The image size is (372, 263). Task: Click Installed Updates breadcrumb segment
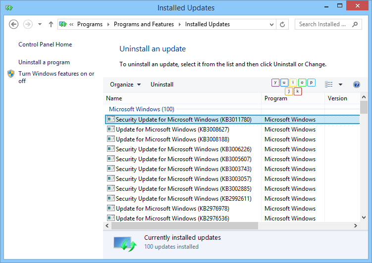click(x=208, y=24)
